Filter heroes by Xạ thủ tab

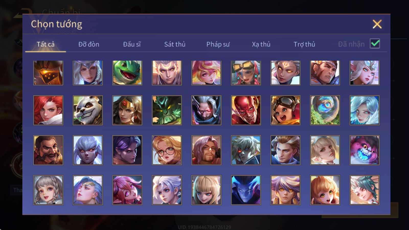(261, 44)
